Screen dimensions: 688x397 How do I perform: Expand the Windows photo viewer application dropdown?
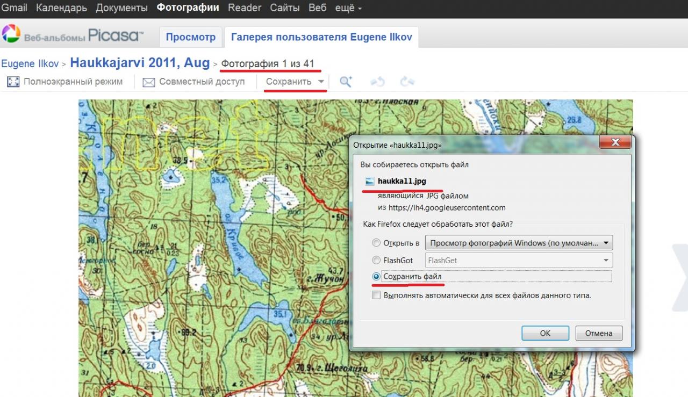click(x=606, y=243)
